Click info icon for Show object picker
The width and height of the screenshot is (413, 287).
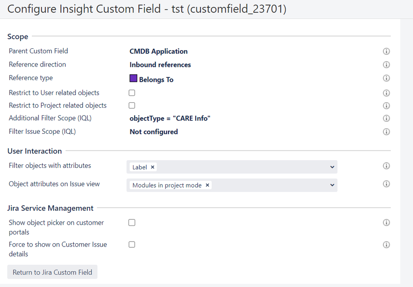(387, 223)
